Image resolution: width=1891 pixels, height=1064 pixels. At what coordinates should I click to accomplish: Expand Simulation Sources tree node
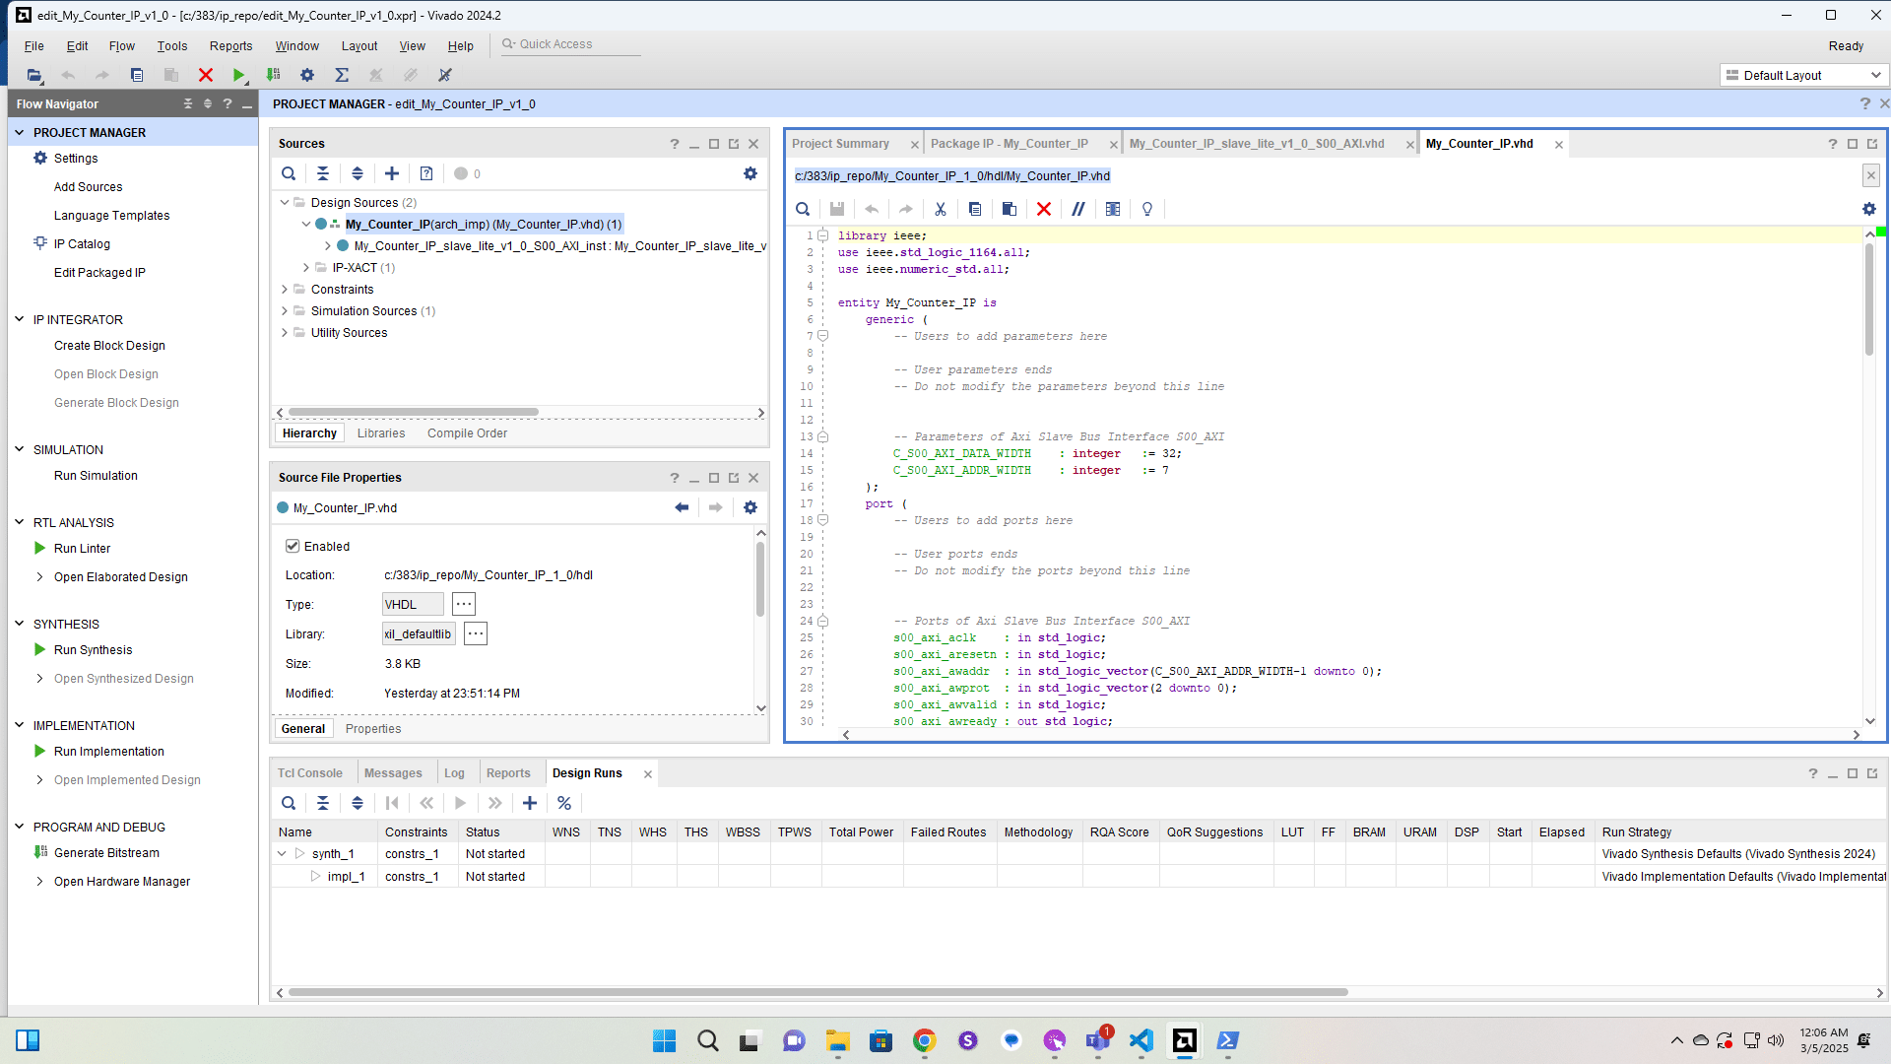click(x=285, y=311)
